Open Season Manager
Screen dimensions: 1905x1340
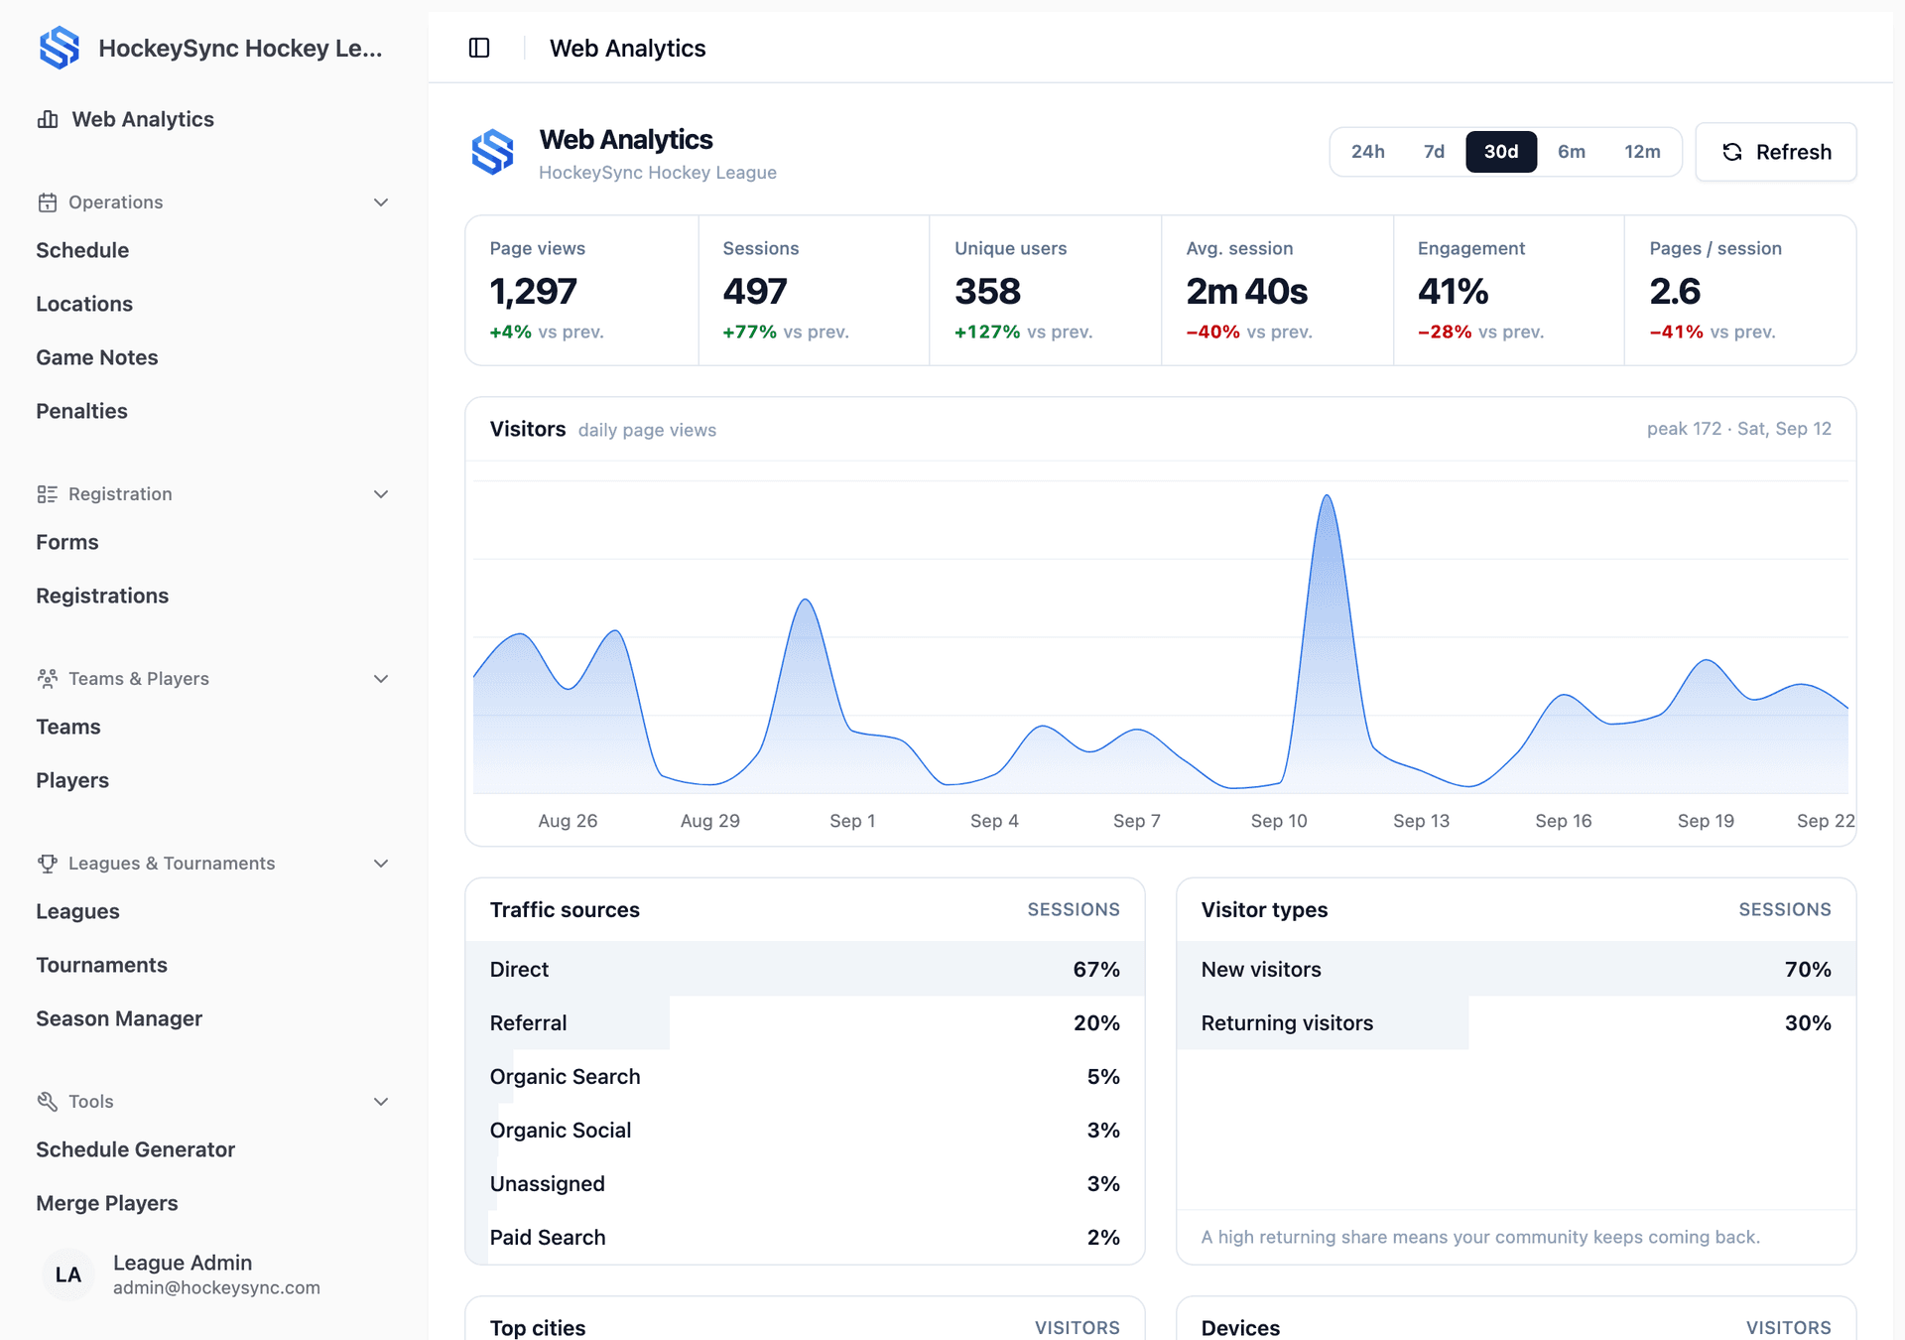[x=119, y=1018]
